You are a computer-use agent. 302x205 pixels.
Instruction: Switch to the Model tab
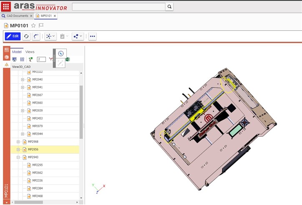[x=17, y=52]
